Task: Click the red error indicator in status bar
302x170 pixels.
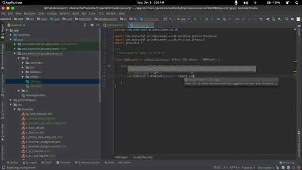Action: [x=299, y=168]
